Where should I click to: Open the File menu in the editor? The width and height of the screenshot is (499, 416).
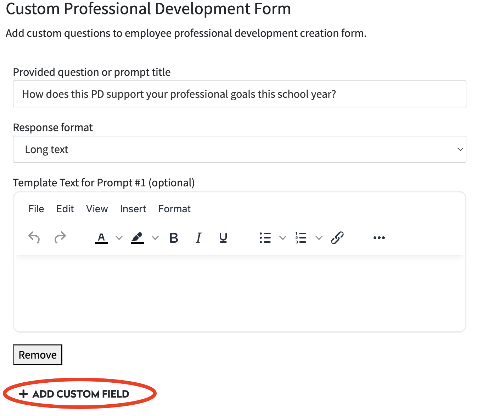36,209
